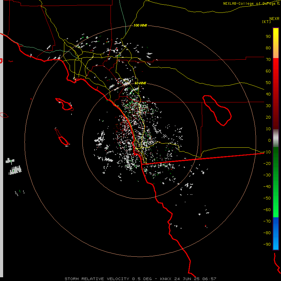Click the 40 value on the velocity scale
Viewport: 281px width, 281px height.
[268, 94]
